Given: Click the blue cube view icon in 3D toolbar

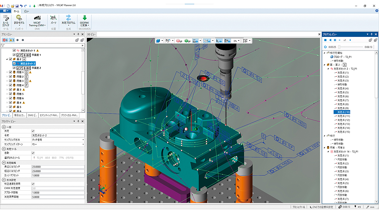Looking at the screenshot, I should (x=158, y=41).
